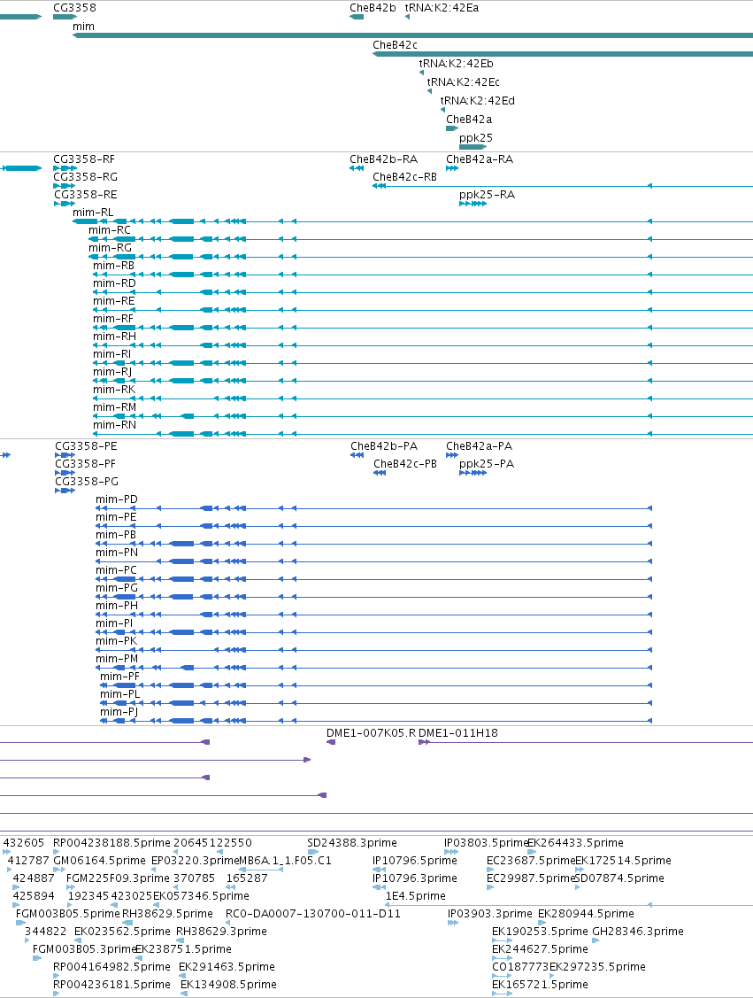Click the EK134908.5prime EST label
Screen dimensions: 753x998
pos(228,984)
